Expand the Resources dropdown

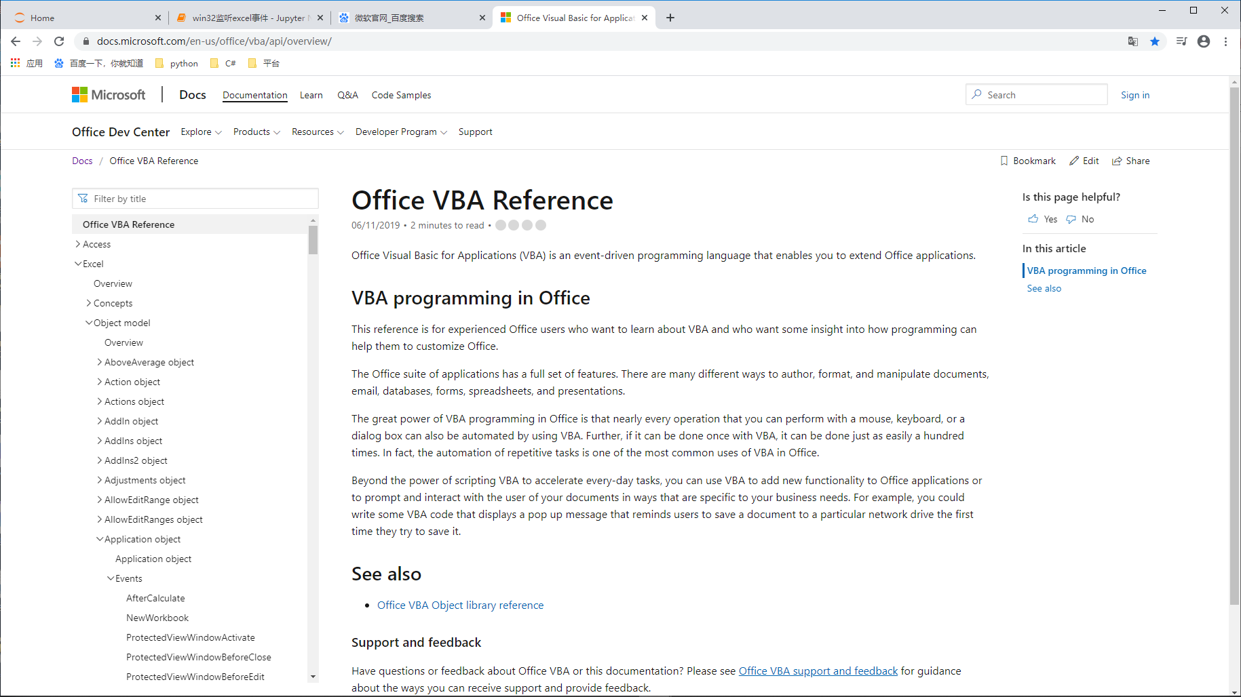318,132
